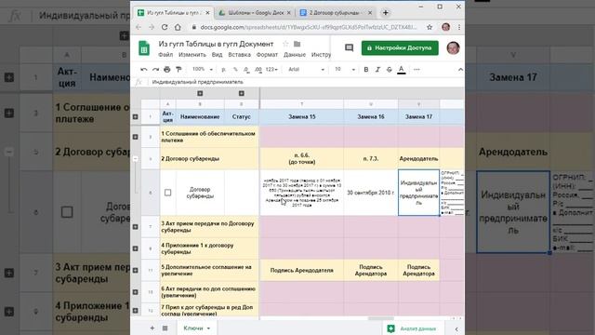Screen dimensions: 595x335
Task: Toggle bold formatting
Action: (x=365, y=70)
